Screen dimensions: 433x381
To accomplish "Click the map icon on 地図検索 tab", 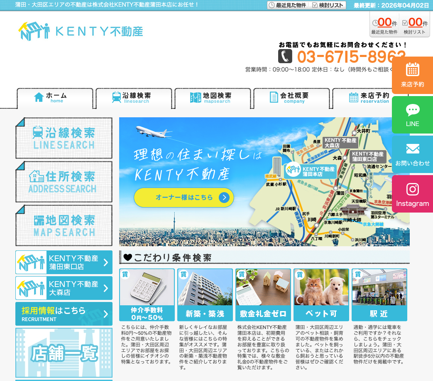I will pyautogui.click(x=196, y=96).
